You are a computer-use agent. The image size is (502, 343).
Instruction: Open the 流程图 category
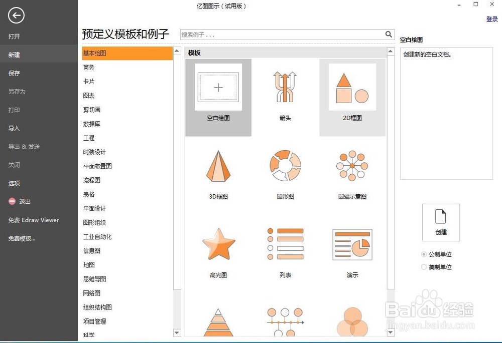[92, 180]
